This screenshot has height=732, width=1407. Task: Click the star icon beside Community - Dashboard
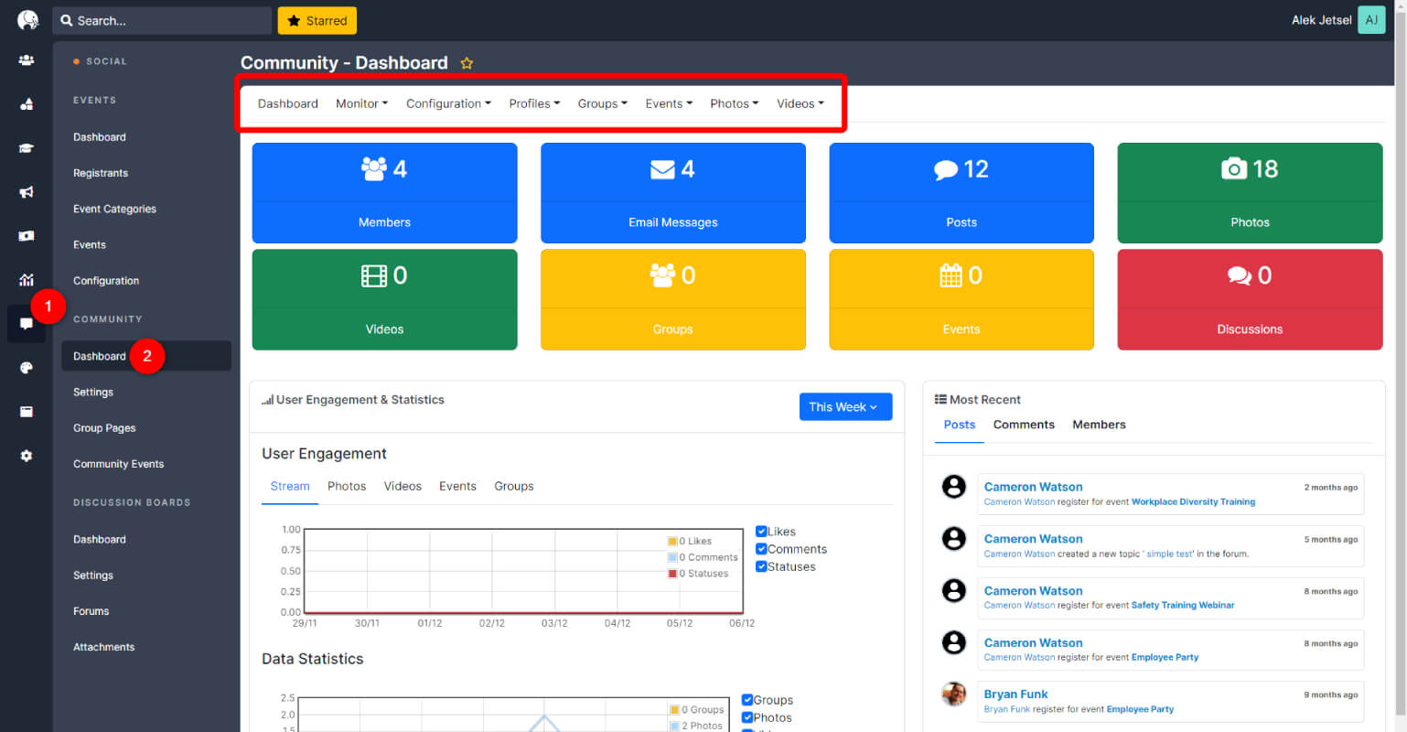[x=467, y=63]
